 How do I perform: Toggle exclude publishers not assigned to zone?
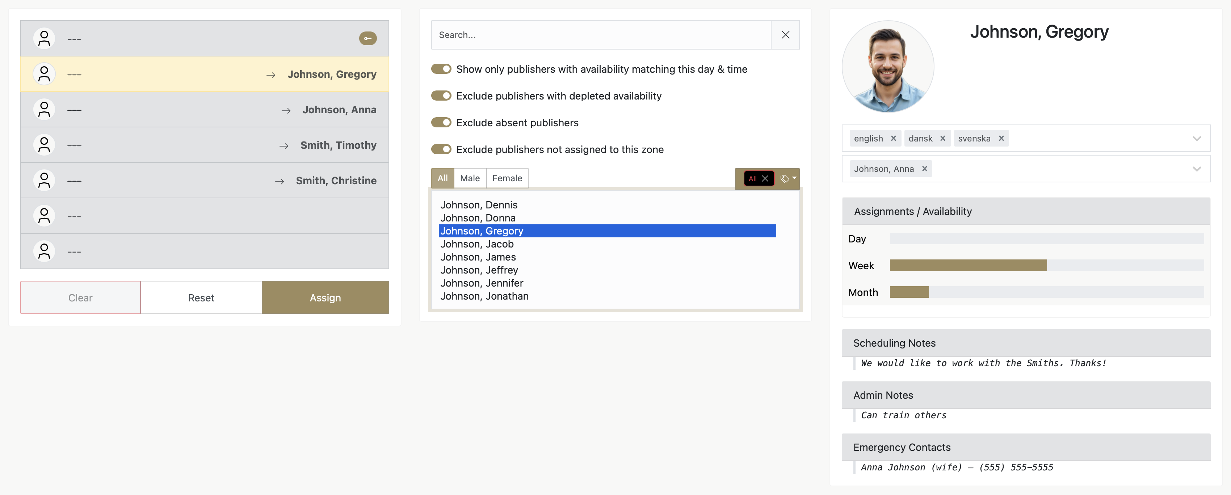point(441,149)
